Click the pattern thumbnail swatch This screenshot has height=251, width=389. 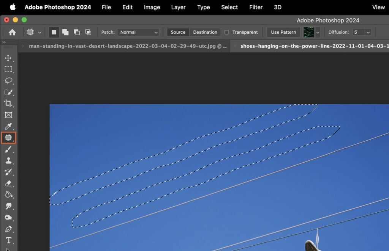(x=309, y=32)
